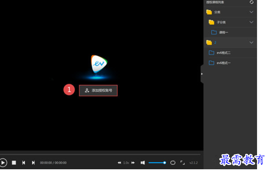Image resolution: width=268 pixels, height=172 pixels.
Task: Open the ev6格式一 course
Action: [x=230, y=63]
